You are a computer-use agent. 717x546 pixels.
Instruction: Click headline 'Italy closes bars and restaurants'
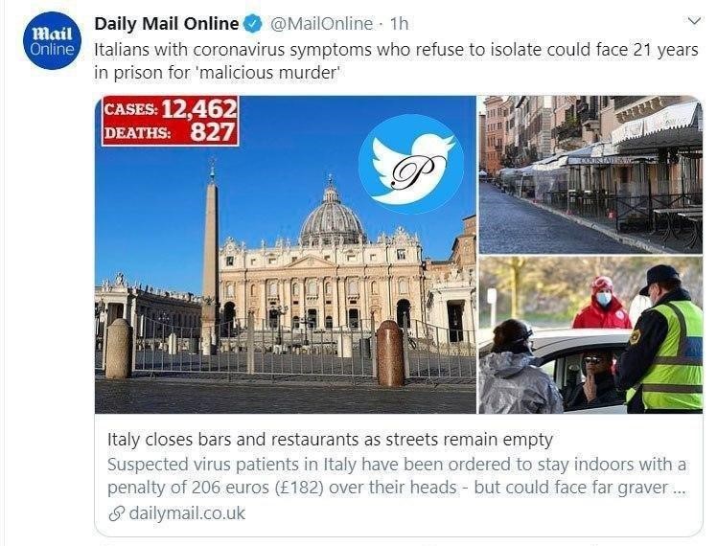(x=330, y=440)
